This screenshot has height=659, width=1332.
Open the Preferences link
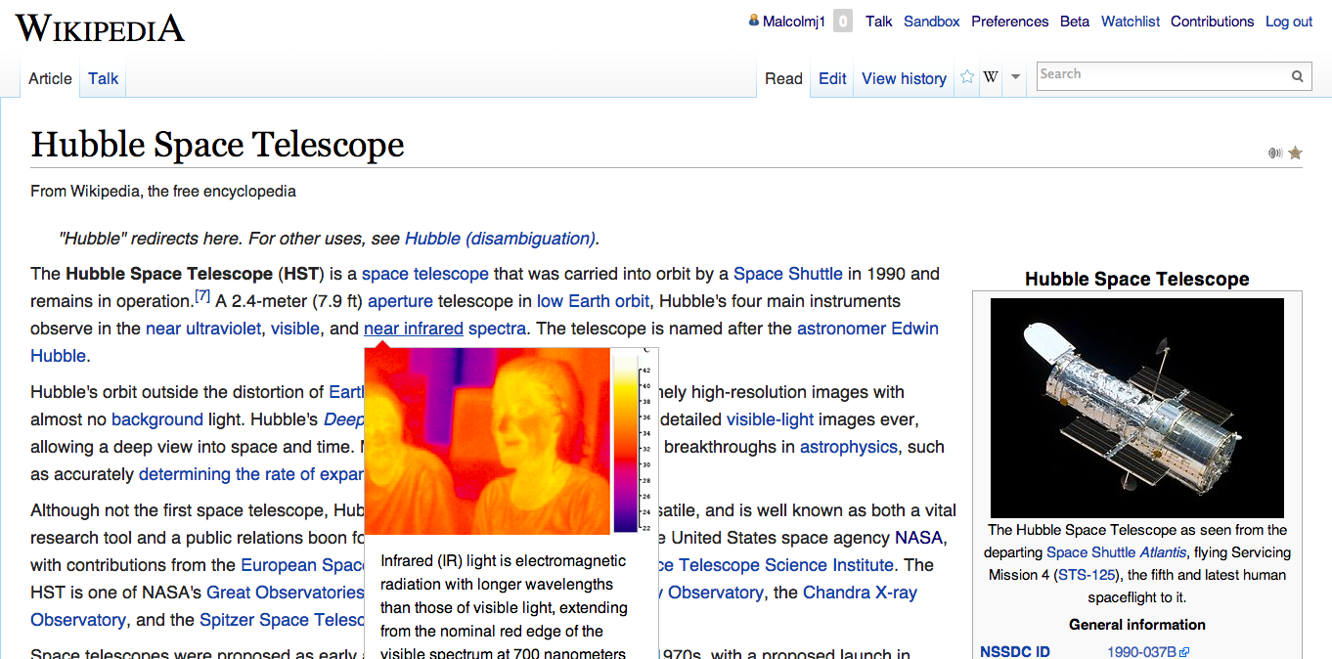pos(1010,22)
